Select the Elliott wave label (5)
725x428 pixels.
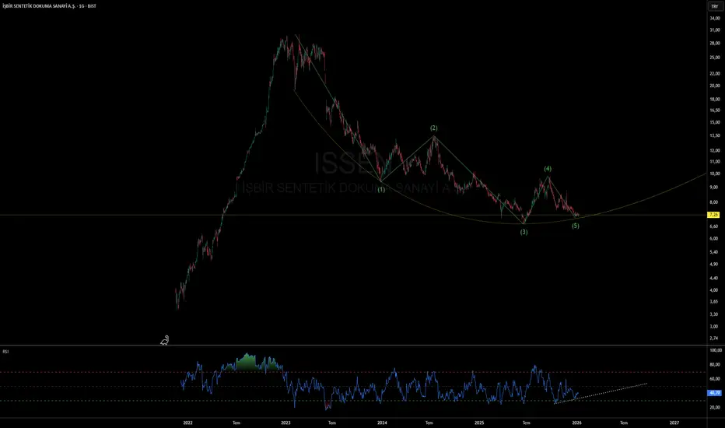(x=575, y=226)
